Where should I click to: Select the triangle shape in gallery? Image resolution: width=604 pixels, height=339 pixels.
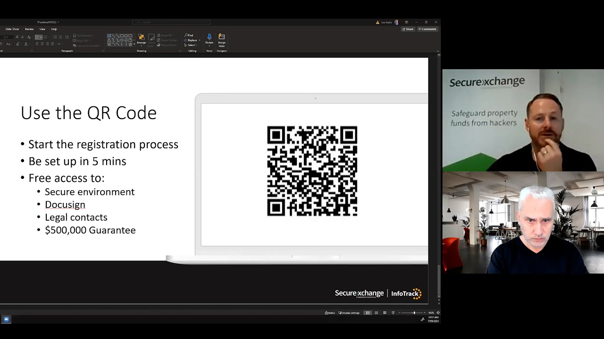point(109,40)
